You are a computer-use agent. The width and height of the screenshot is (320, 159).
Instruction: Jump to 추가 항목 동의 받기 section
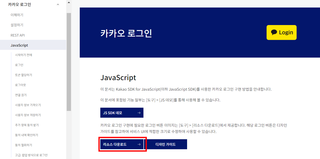pyautogui.click(x=27, y=125)
